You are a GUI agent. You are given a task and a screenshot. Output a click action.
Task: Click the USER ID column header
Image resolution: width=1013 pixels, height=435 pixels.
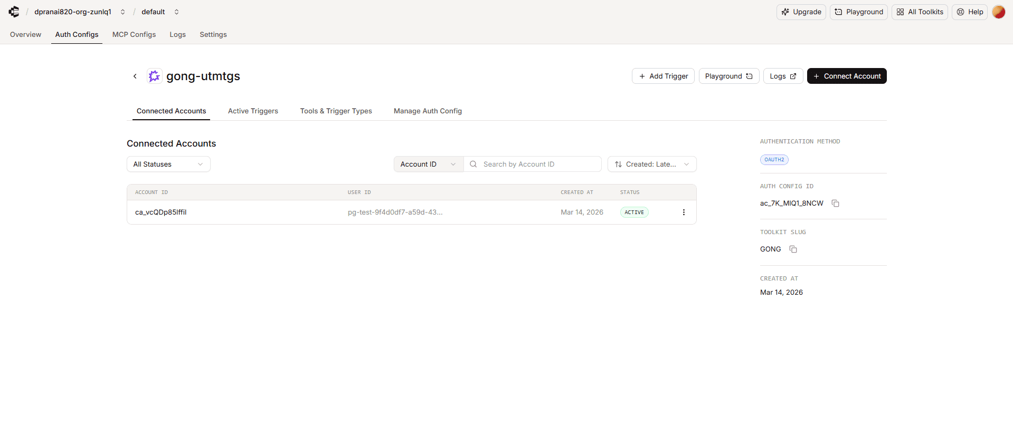pos(359,192)
